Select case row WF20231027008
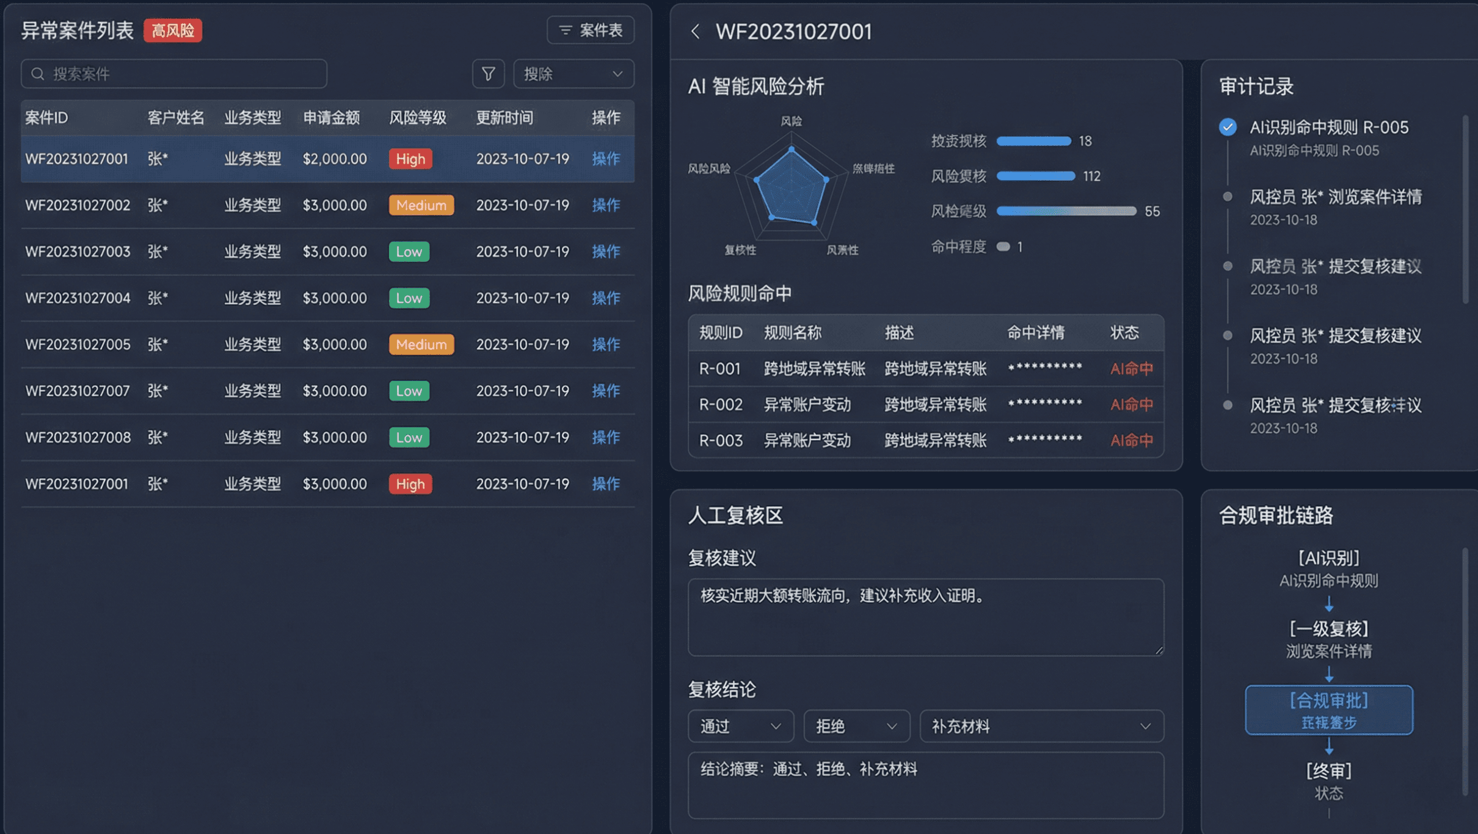The image size is (1478, 834). pyautogui.click(x=328, y=437)
